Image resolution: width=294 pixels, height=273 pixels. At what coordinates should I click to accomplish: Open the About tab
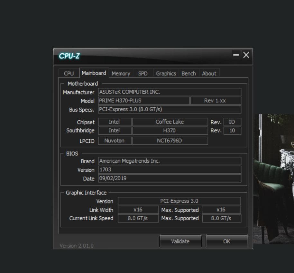209,73
